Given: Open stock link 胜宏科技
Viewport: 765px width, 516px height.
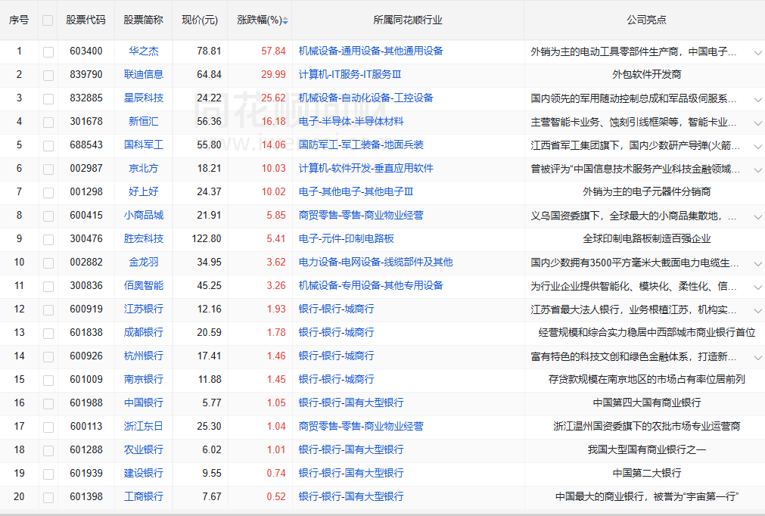Looking at the screenshot, I should coord(144,238).
